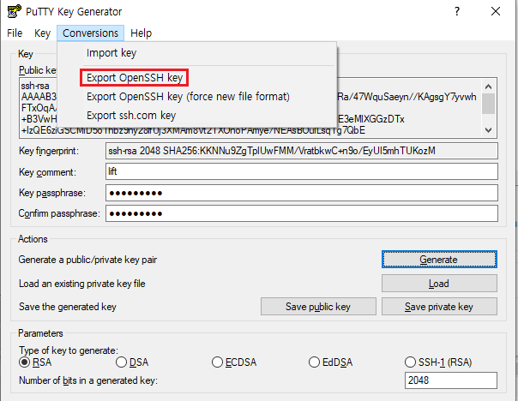Screen dimensions: 518x401
Task: Click Save private key button
Action: click(x=439, y=307)
